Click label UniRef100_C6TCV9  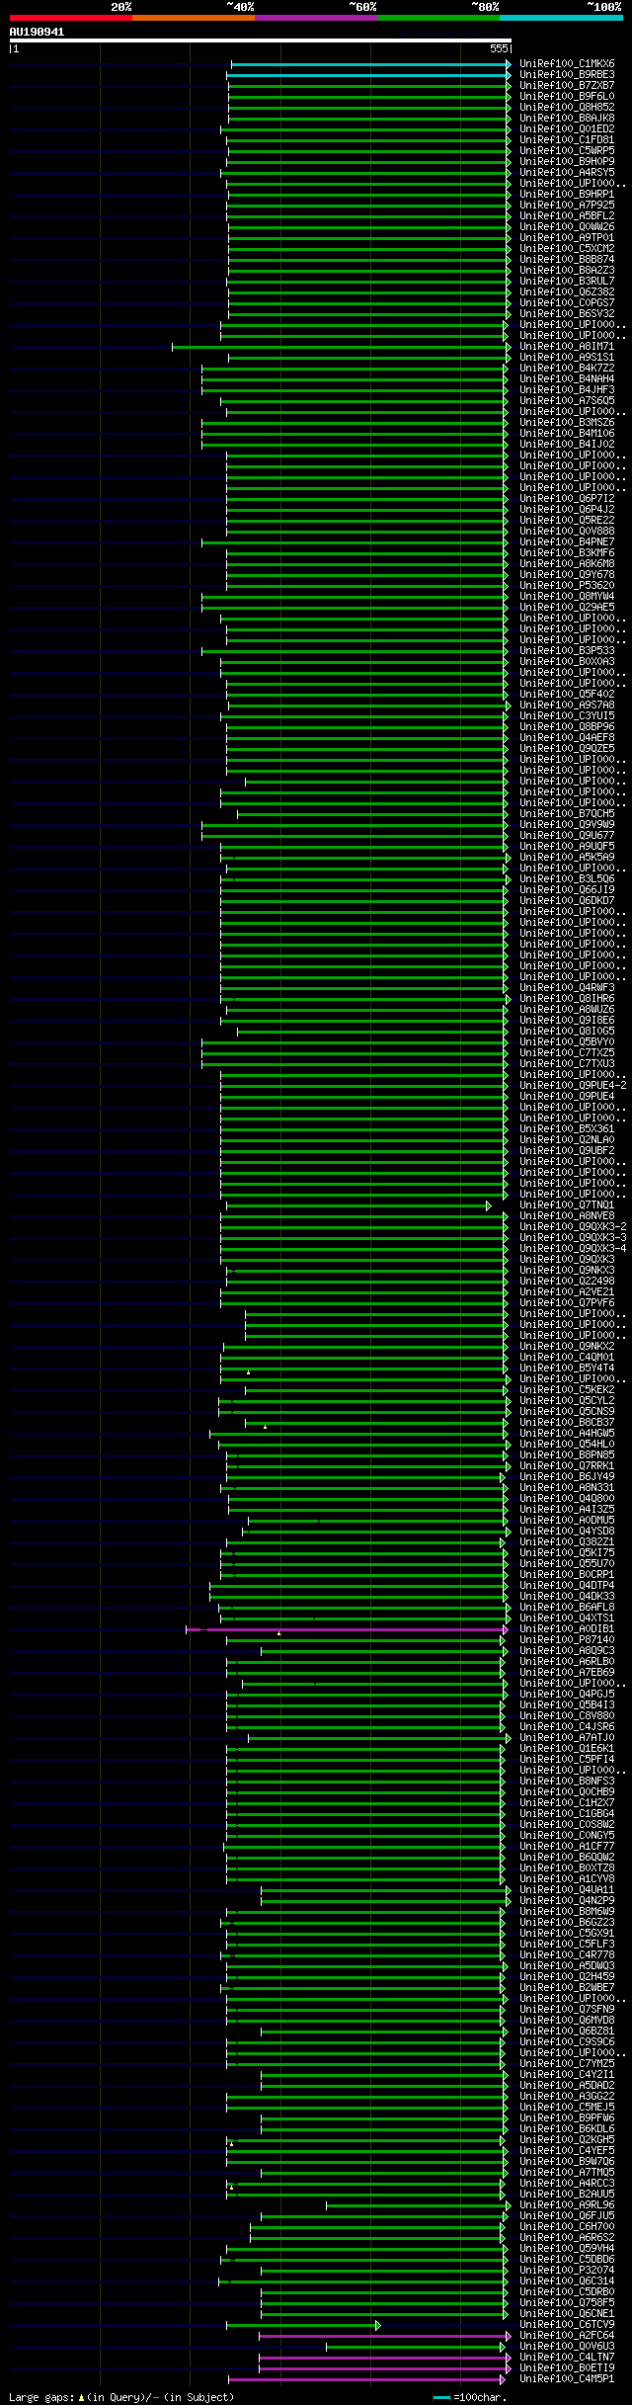pos(567,2325)
